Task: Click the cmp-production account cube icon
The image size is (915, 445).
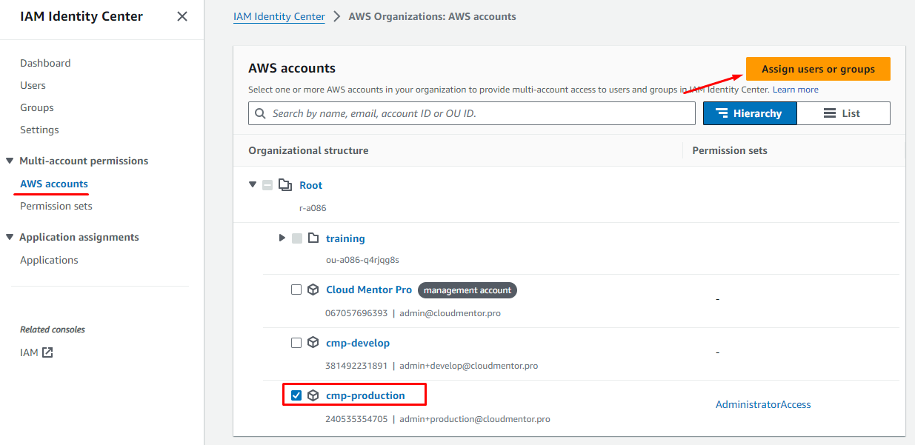Action: click(x=313, y=395)
